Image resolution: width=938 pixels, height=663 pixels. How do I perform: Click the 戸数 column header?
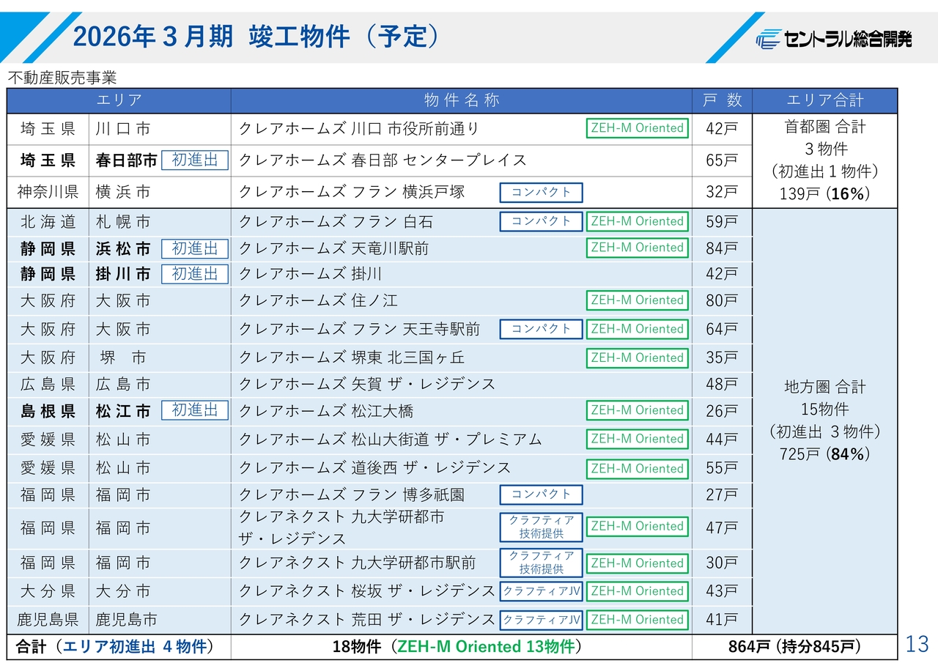722,100
